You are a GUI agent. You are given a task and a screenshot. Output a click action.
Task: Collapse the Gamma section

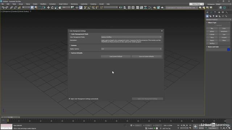coord(70,45)
